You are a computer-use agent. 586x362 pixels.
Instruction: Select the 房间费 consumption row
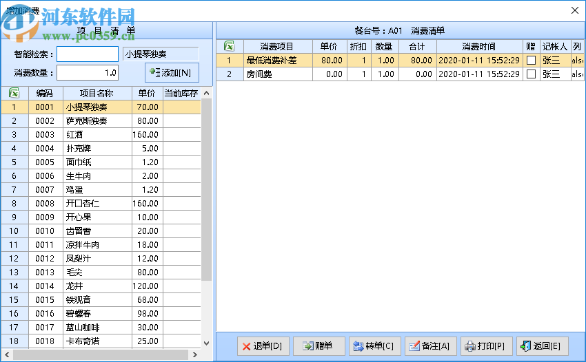coord(401,74)
